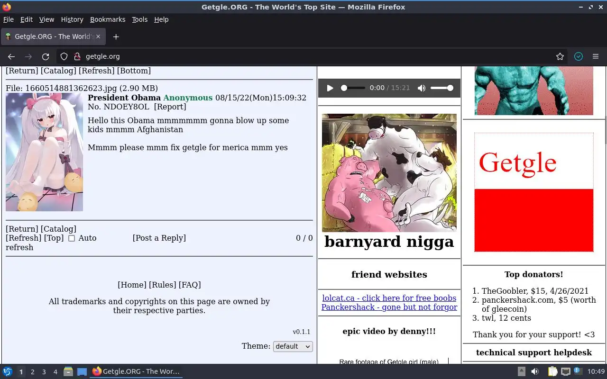Open the File menu
The width and height of the screenshot is (607, 379).
9,19
